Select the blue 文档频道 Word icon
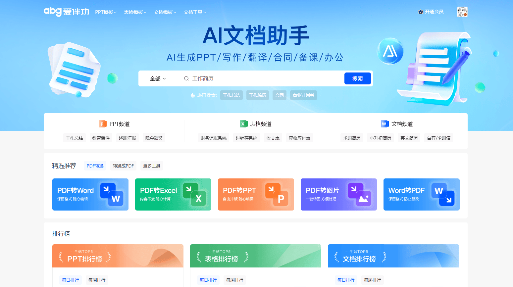This screenshot has width=513, height=287. click(x=384, y=124)
